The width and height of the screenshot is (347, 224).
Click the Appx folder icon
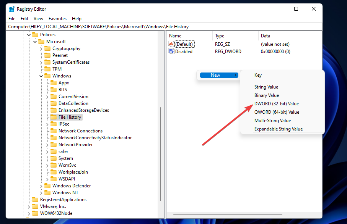54,83
